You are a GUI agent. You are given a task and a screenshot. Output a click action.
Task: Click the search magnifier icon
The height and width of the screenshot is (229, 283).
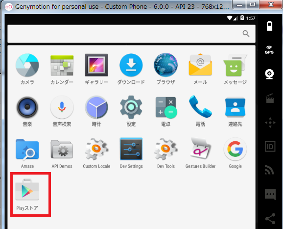pyautogui.click(x=246, y=34)
